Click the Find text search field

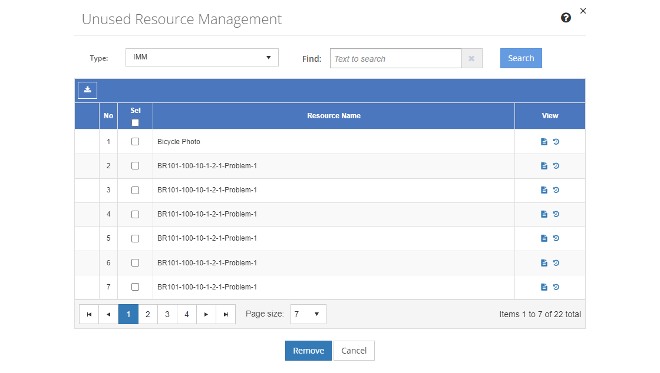click(395, 58)
